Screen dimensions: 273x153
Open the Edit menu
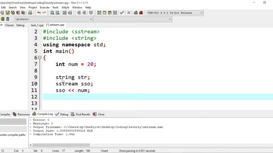click(x=3, y=8)
